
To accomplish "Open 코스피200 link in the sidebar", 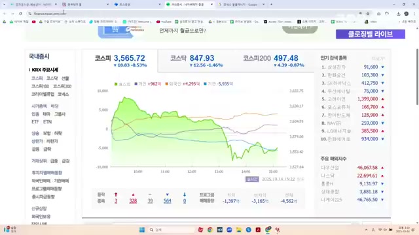I will (62, 86).
